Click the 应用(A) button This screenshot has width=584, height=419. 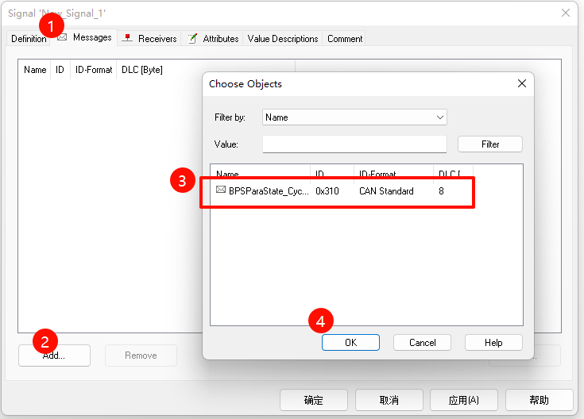tap(464, 400)
